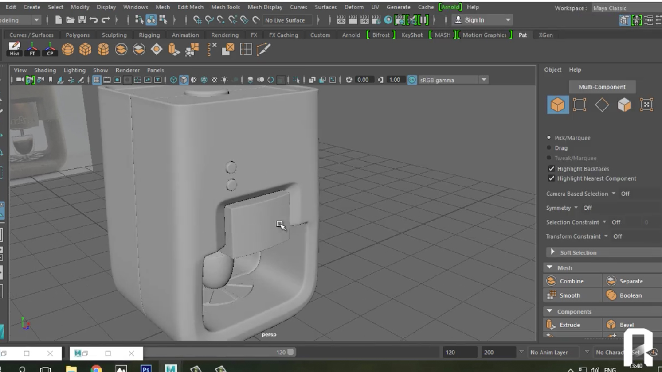Uncheck Highlight Backfaces checkbox

tap(551, 168)
